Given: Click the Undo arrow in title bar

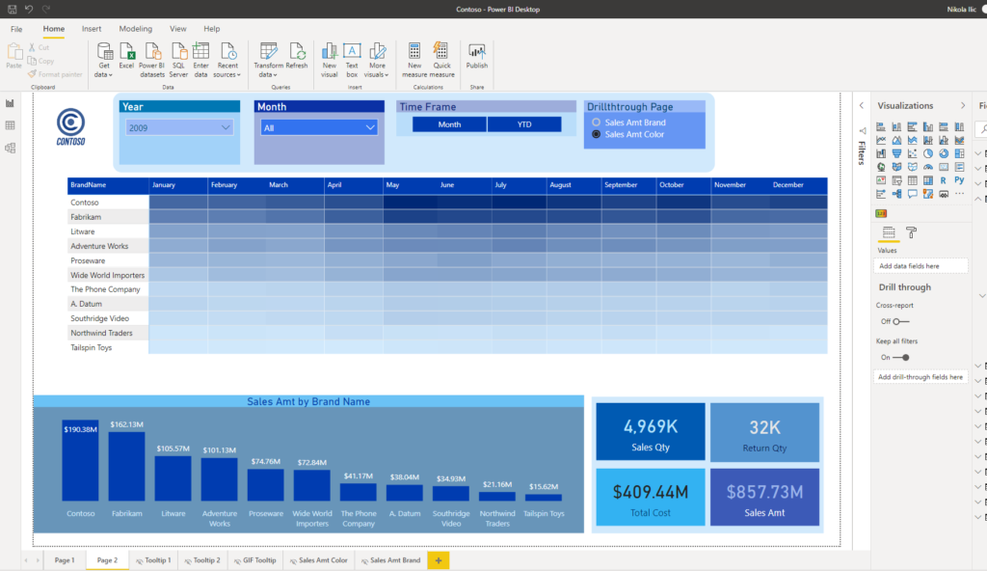Looking at the screenshot, I should 29,9.
